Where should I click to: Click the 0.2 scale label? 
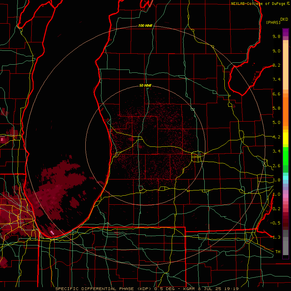click(276, 209)
